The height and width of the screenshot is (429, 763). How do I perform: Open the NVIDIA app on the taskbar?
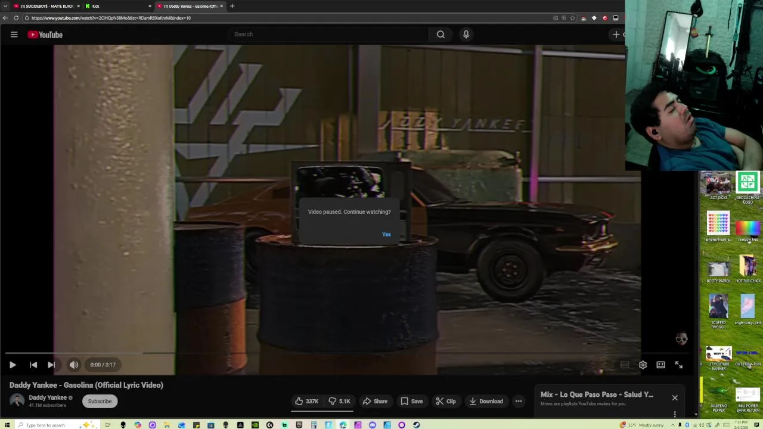(x=255, y=425)
